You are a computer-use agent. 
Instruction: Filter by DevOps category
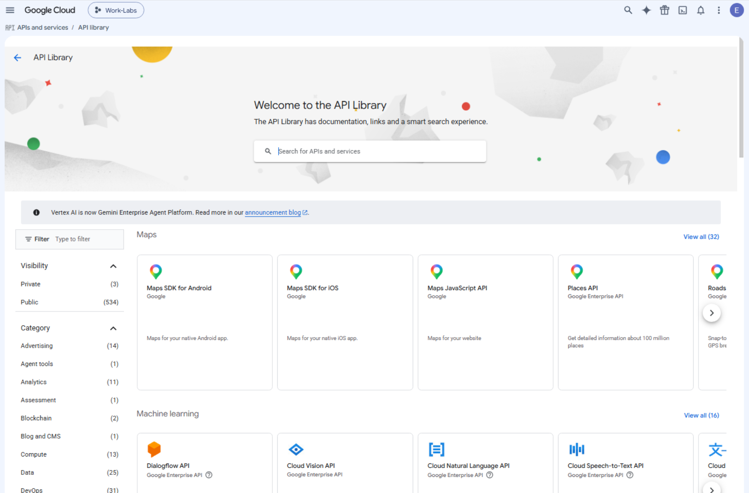(x=69, y=489)
